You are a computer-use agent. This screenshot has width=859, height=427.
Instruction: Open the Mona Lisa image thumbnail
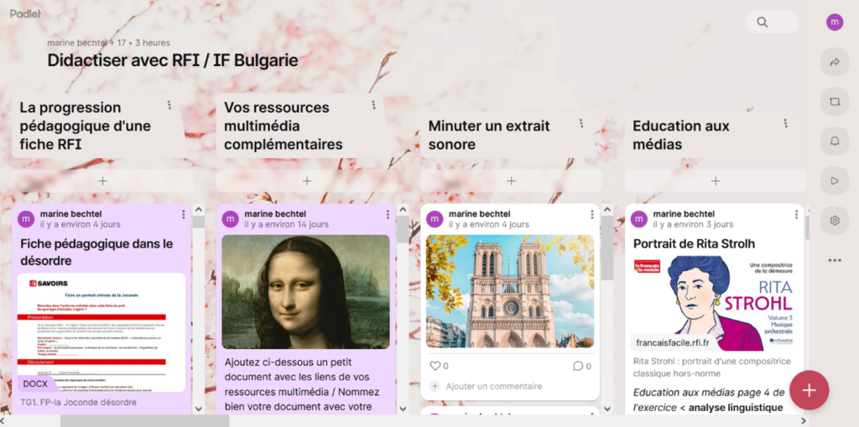[x=305, y=292]
